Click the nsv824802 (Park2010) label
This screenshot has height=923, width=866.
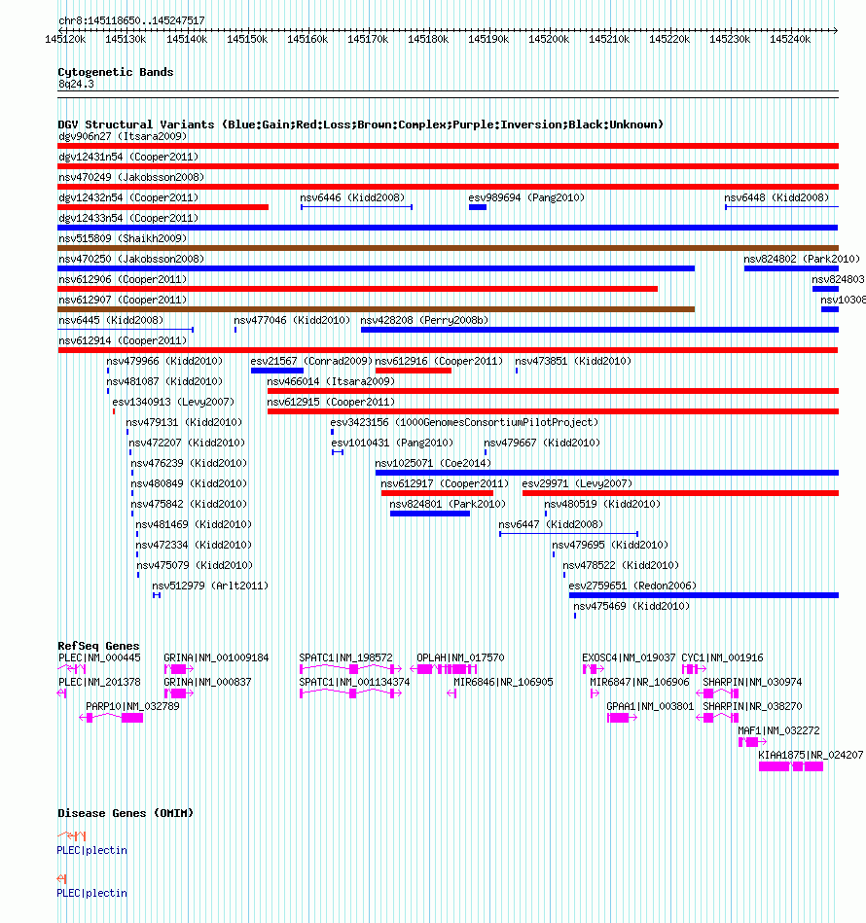click(x=802, y=259)
